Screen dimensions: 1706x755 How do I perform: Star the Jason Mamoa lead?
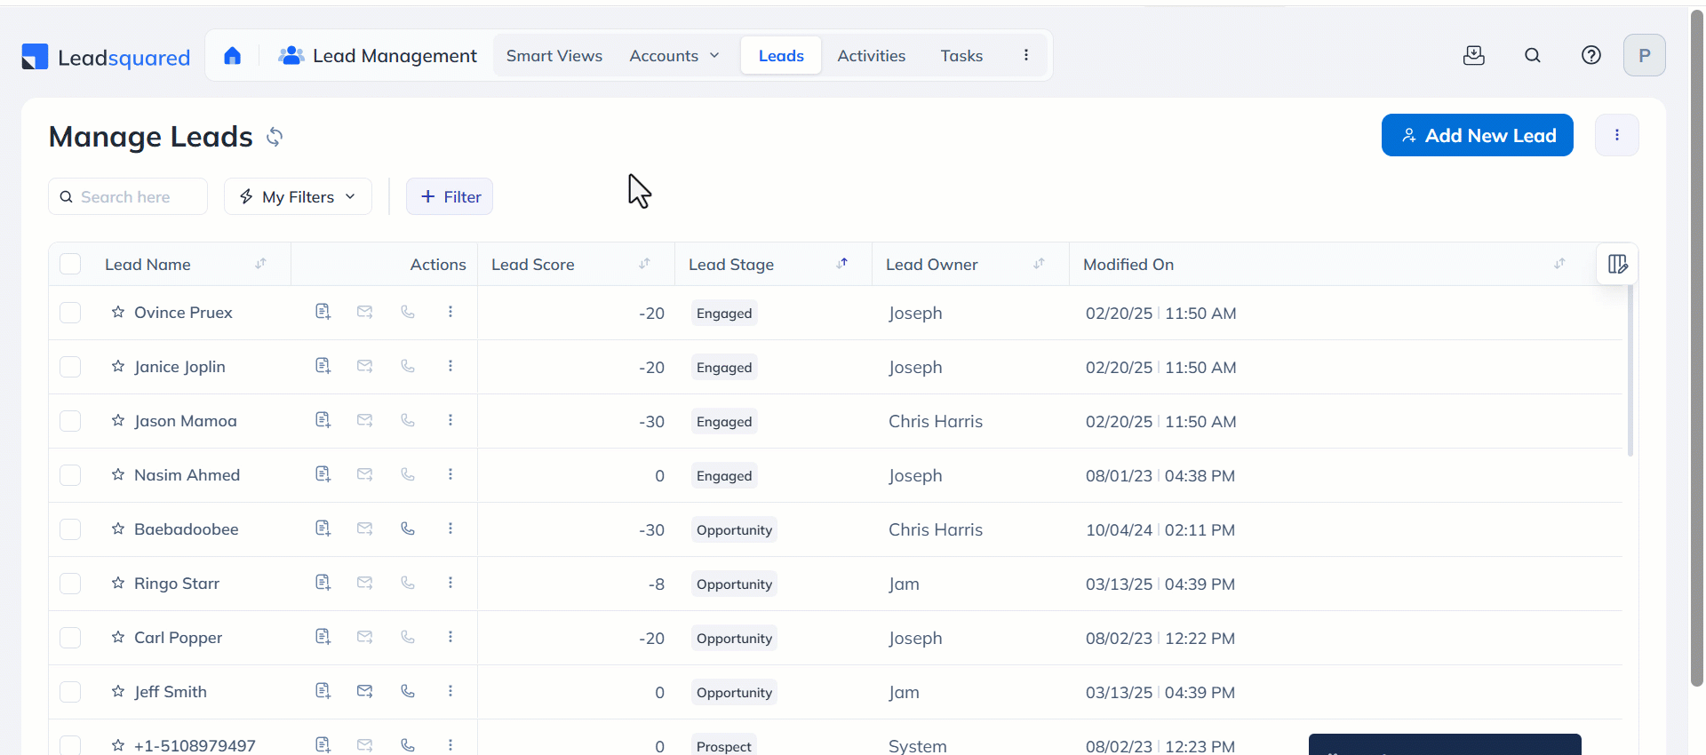pos(118,420)
